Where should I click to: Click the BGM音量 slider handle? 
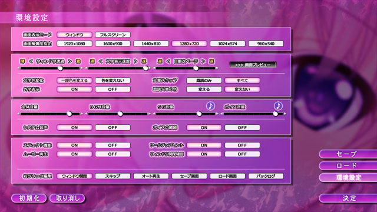[x=120, y=114]
